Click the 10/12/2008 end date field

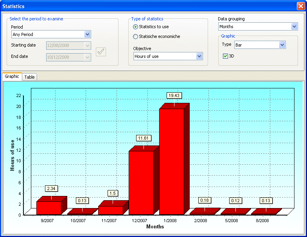tap(68, 57)
